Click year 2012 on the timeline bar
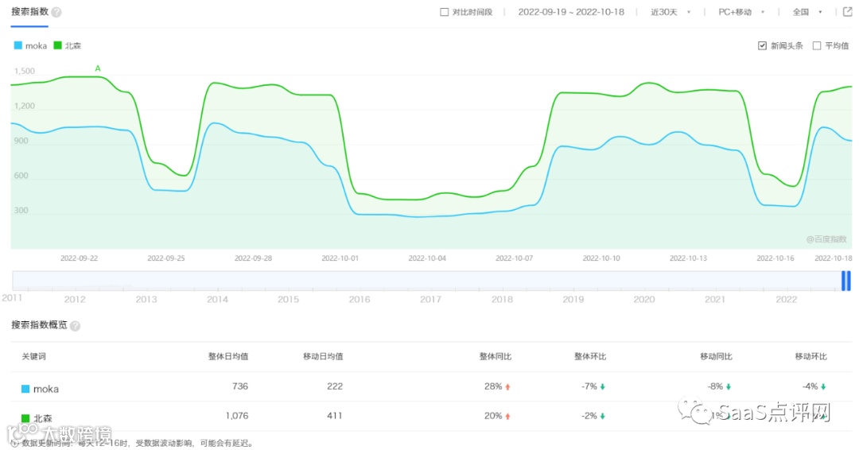This screenshot has width=859, height=450. click(75, 300)
